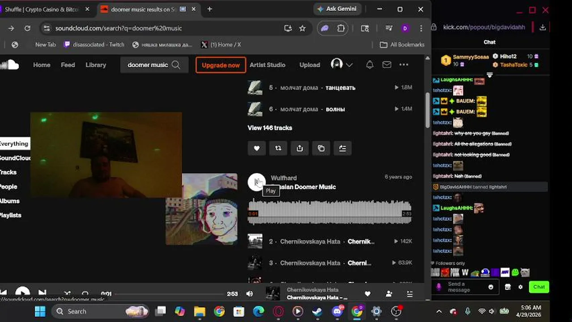Viewport: 572px width, 322px height.
Task: Click the player play/pause button
Action: [x=22, y=293]
